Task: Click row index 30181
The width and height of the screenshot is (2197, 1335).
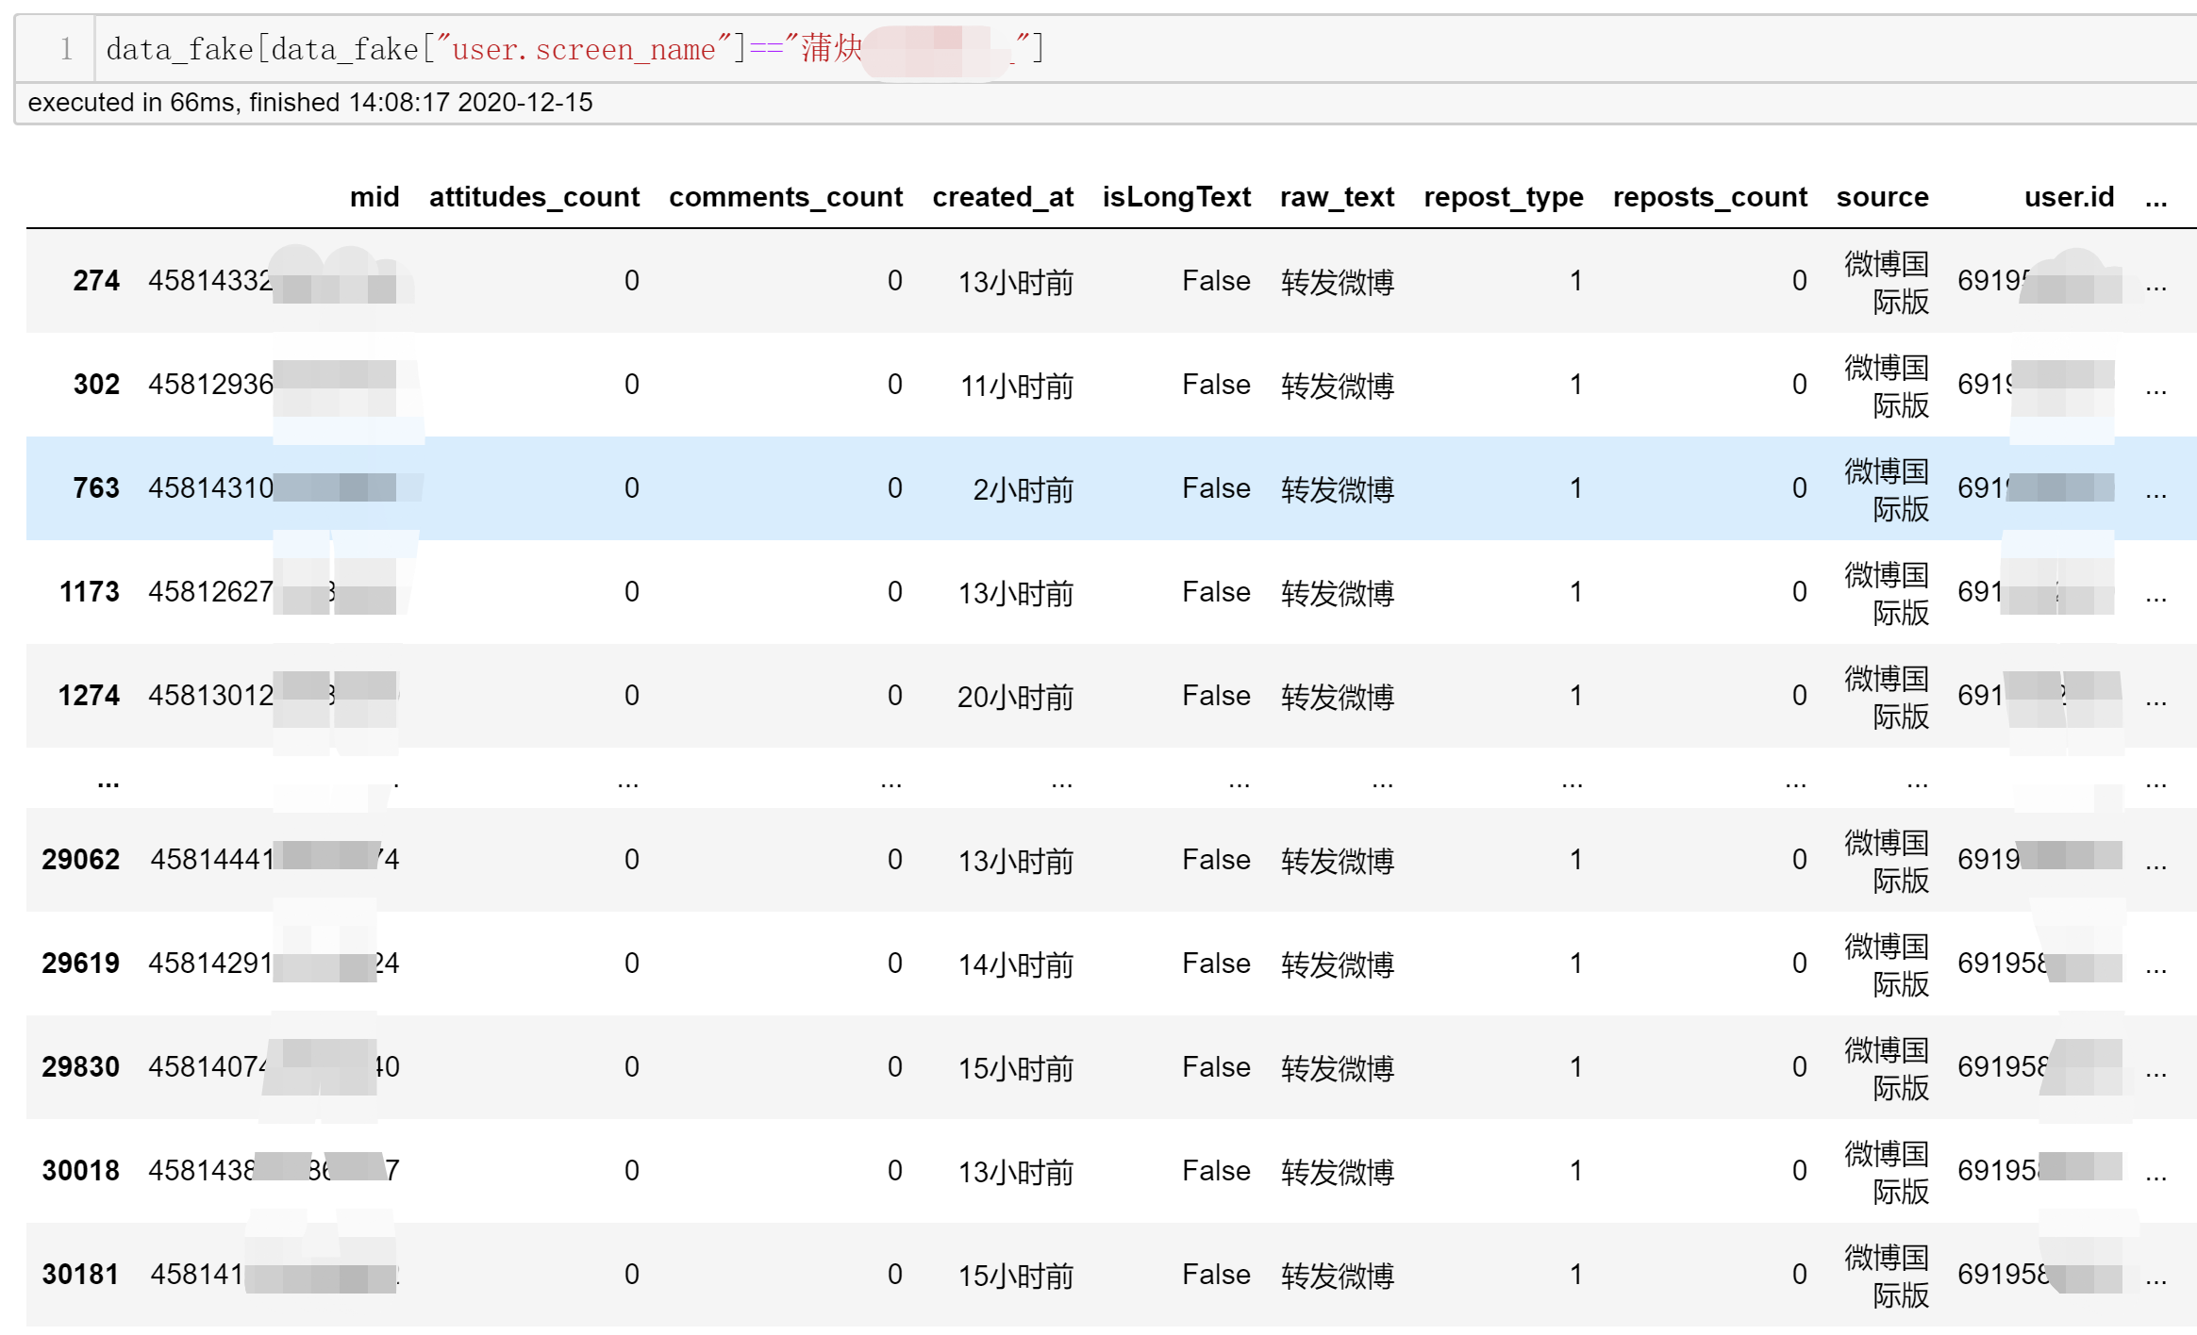Action: point(81,1275)
